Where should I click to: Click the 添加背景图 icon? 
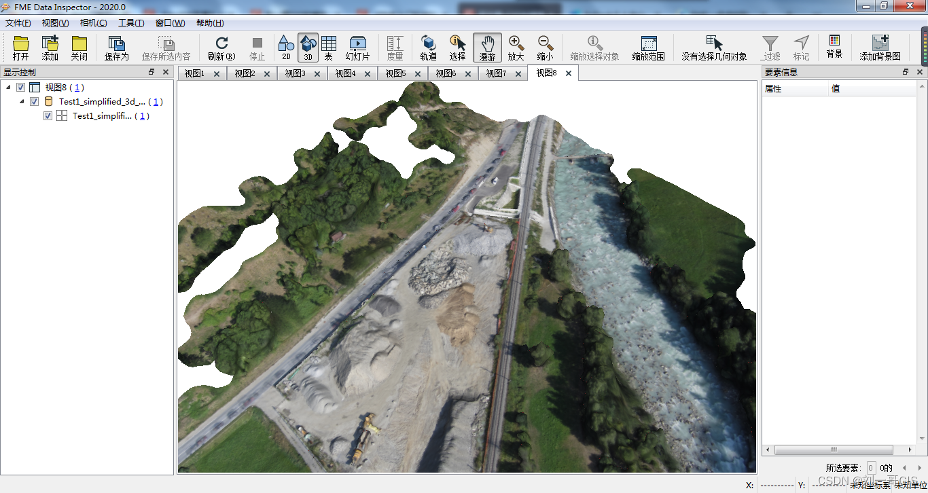click(880, 48)
